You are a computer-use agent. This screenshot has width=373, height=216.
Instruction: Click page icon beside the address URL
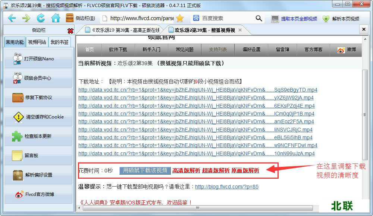tap(104, 18)
